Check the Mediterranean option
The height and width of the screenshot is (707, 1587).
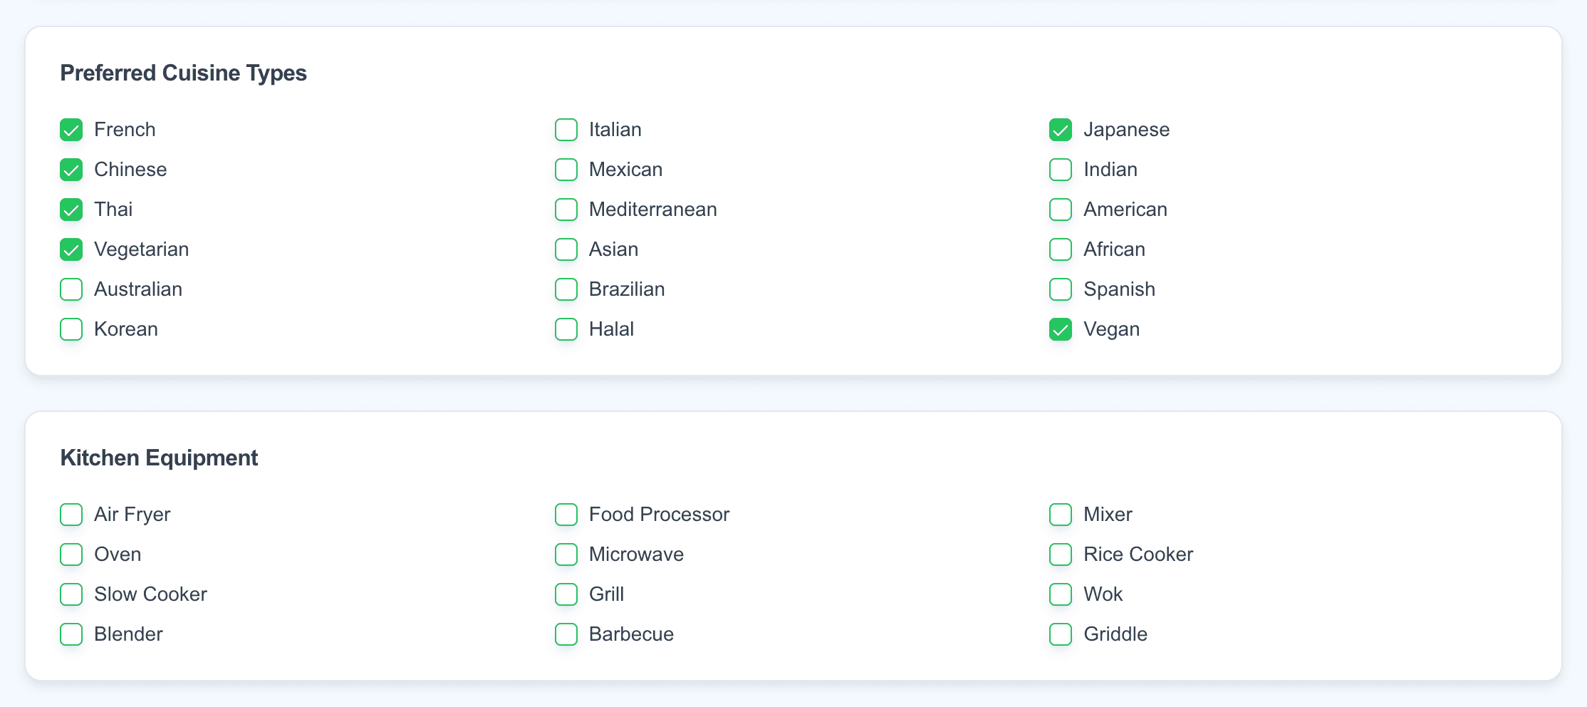click(x=566, y=210)
